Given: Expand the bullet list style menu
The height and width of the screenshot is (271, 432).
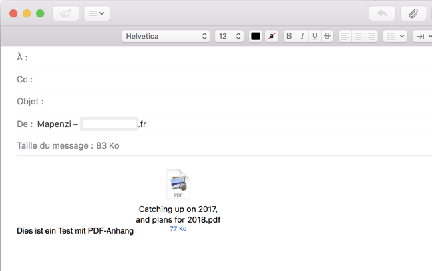Looking at the screenshot, I should pyautogui.click(x=395, y=36).
